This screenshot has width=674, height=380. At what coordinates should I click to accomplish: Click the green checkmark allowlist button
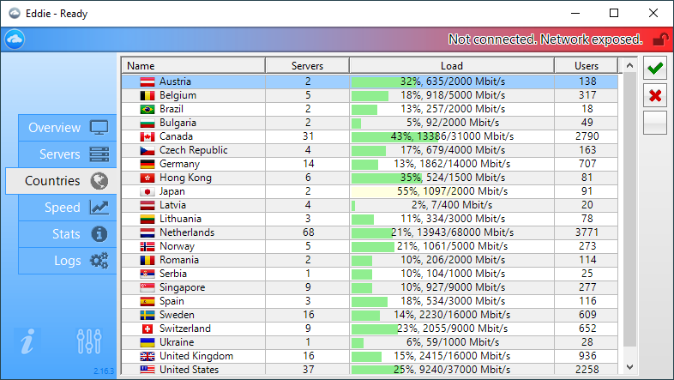pyautogui.click(x=655, y=68)
